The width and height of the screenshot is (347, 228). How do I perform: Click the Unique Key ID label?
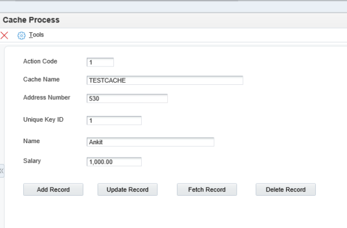[43, 119]
